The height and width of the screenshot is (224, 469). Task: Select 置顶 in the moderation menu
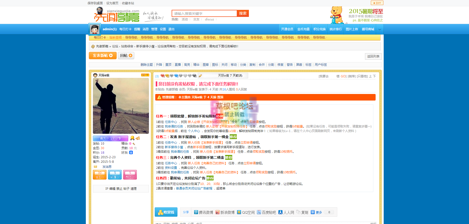tap(168, 65)
